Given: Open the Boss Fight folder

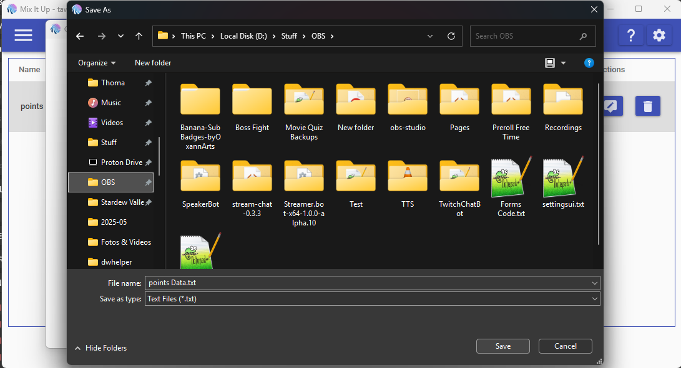Looking at the screenshot, I should tap(252, 108).
